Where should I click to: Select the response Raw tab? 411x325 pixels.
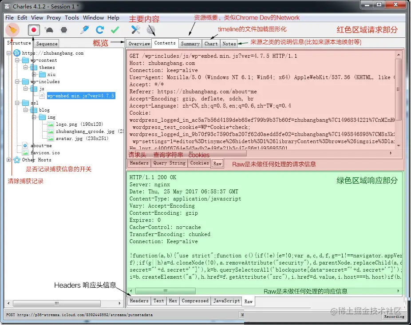pyautogui.click(x=249, y=301)
